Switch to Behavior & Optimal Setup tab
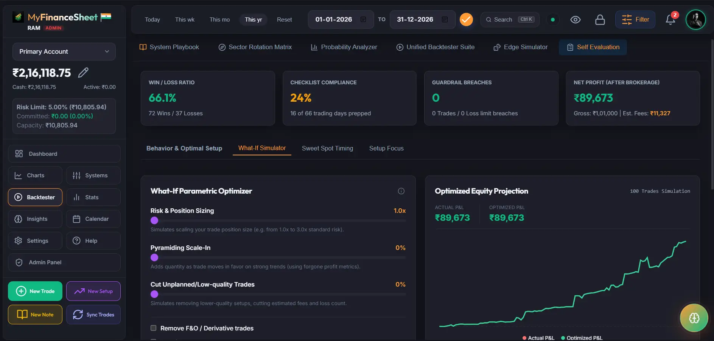 184,149
